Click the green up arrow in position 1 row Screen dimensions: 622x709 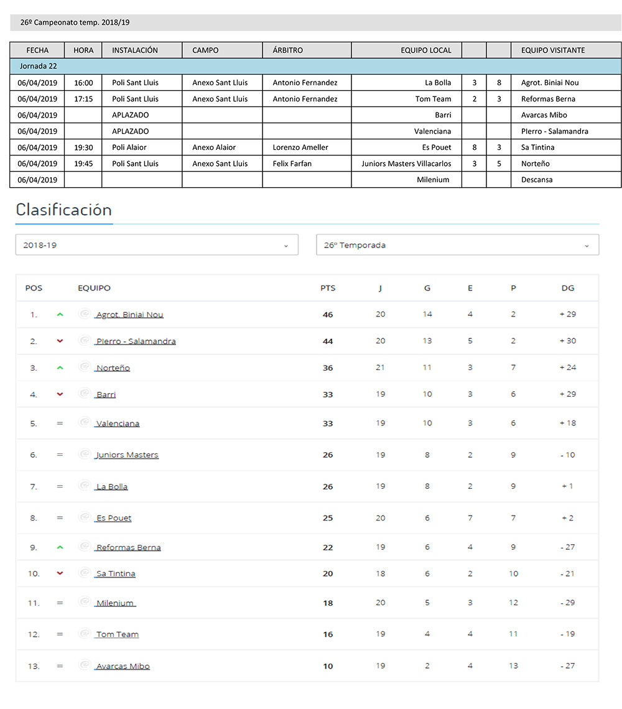60,315
